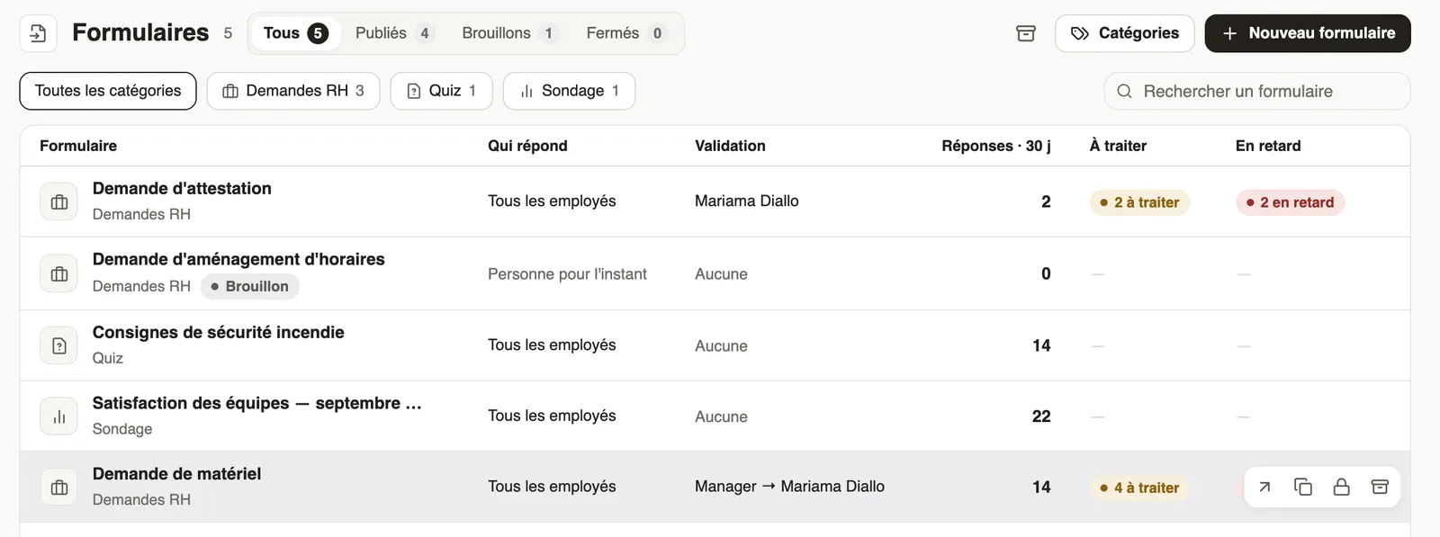
Task: Create a form with Nouveau formulaire
Action: 1308,33
